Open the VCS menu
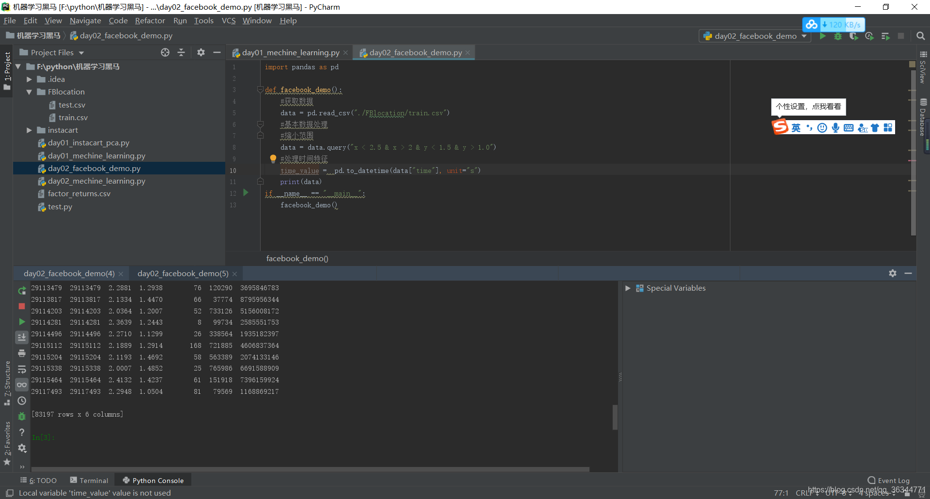930x499 pixels. 229,20
